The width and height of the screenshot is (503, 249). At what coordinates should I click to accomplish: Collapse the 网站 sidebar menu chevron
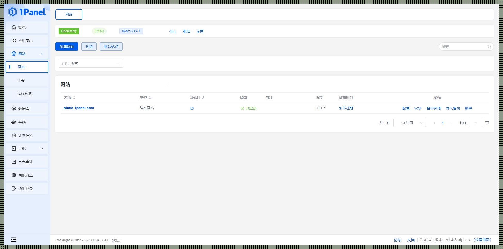tap(42, 54)
